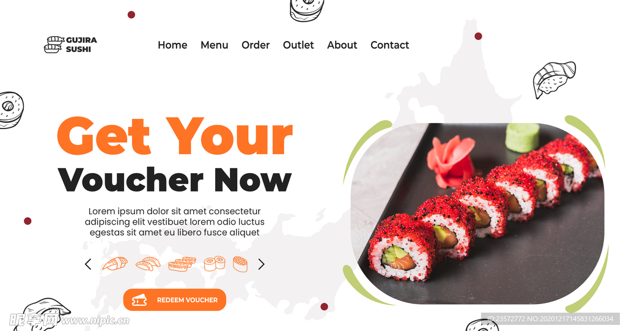Click the Get Your headline text
Viewport: 626px width, 331px height.
[175, 135]
